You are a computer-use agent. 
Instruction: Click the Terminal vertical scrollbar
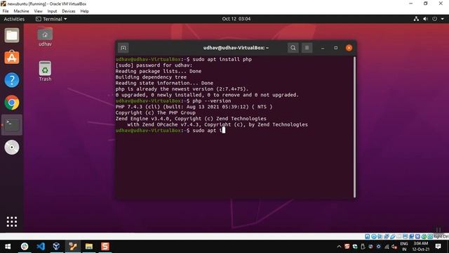pyautogui.click(x=354, y=127)
